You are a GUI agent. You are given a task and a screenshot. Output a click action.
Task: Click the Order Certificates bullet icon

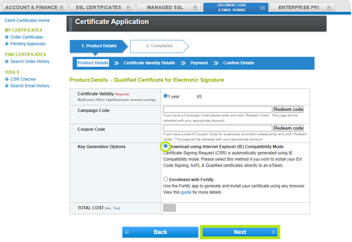[x=7, y=37]
